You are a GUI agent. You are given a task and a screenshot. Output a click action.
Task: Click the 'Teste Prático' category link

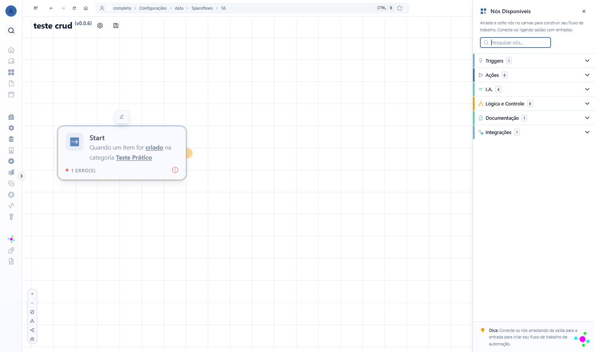(134, 158)
